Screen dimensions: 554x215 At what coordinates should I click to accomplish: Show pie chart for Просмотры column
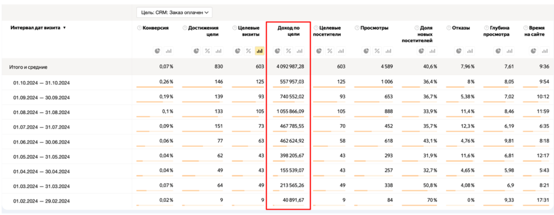[366, 51]
